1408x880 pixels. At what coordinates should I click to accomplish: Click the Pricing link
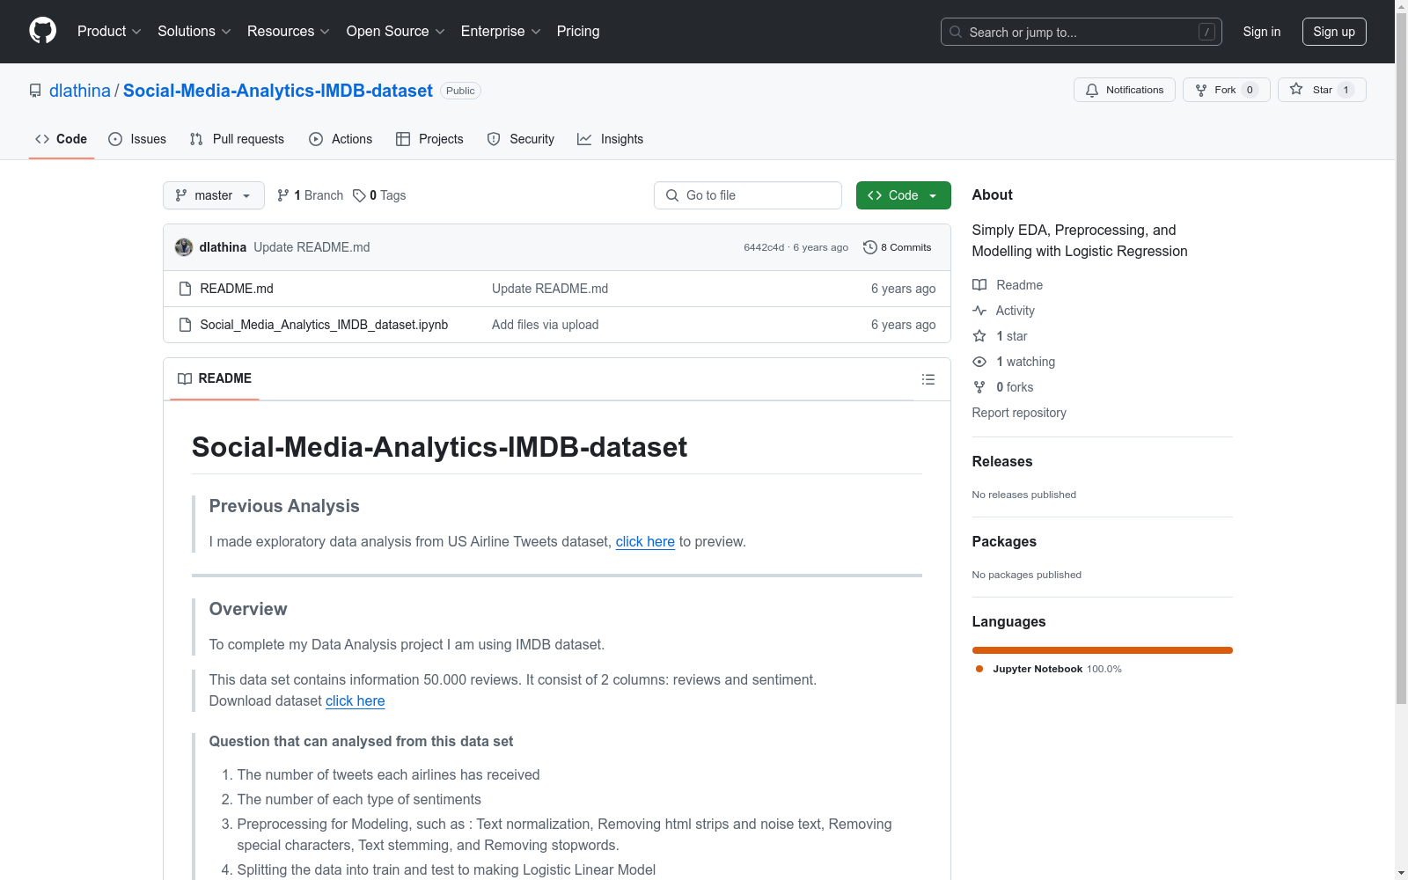[x=578, y=31]
